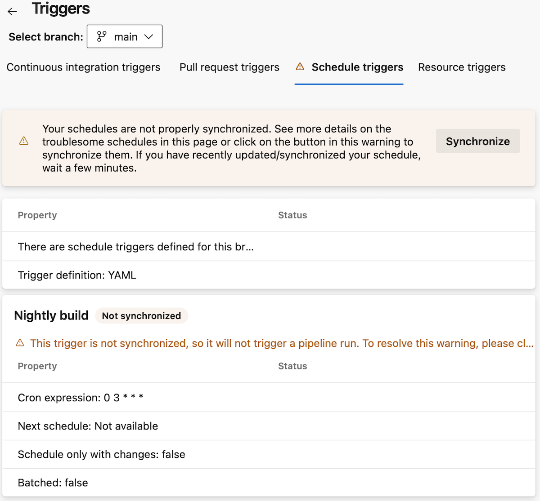
Task: Open the branch selection dropdown showing main
Action: [125, 36]
